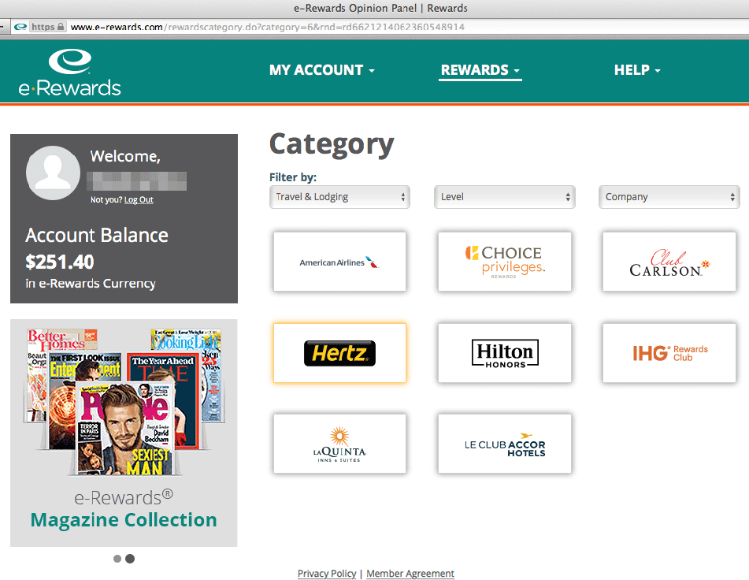Click the Magazine Collection title text
The image size is (749, 580).
124,520
